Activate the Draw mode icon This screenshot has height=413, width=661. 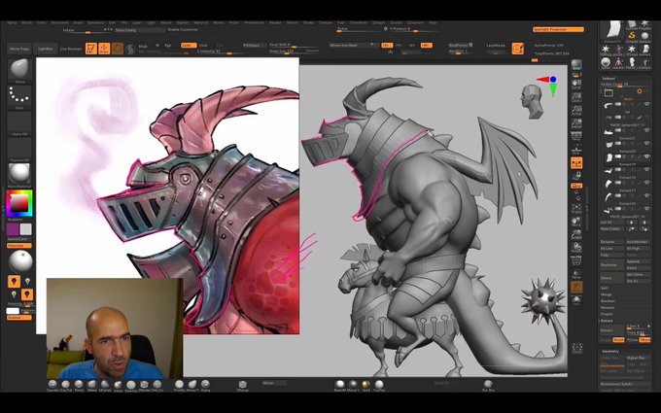tap(104, 49)
